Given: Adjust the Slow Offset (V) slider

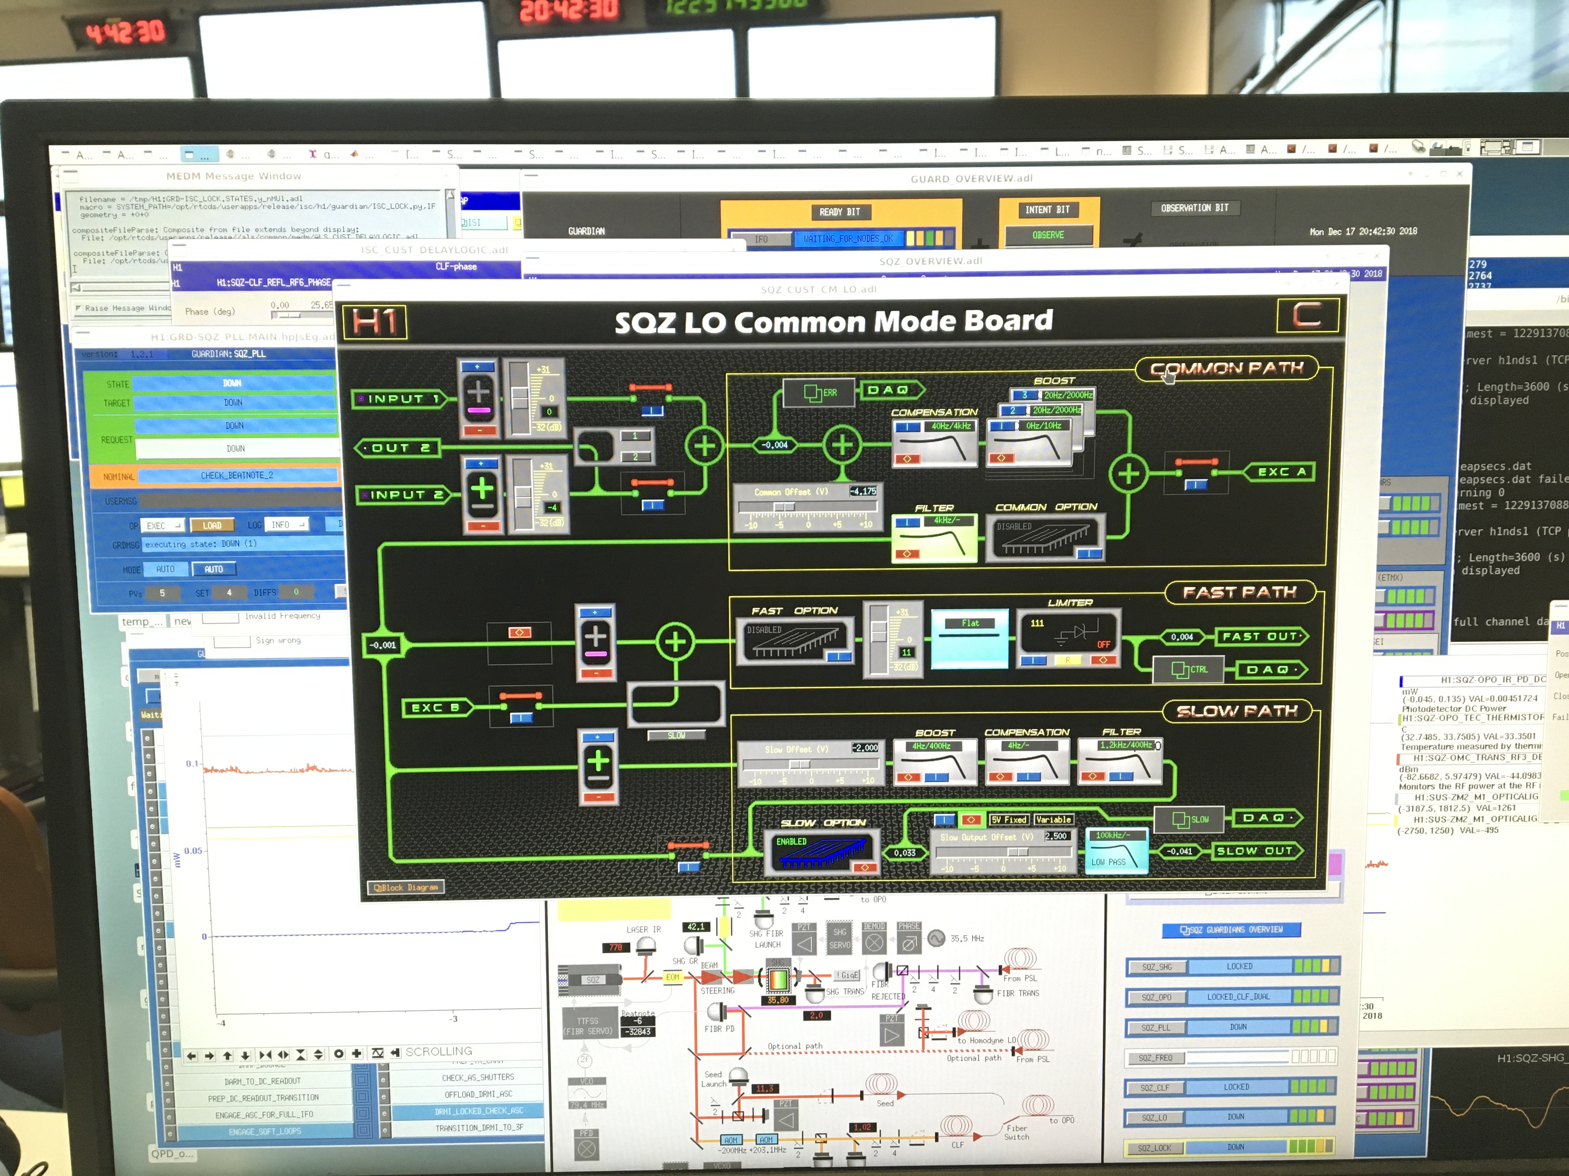Looking at the screenshot, I should tap(811, 764).
